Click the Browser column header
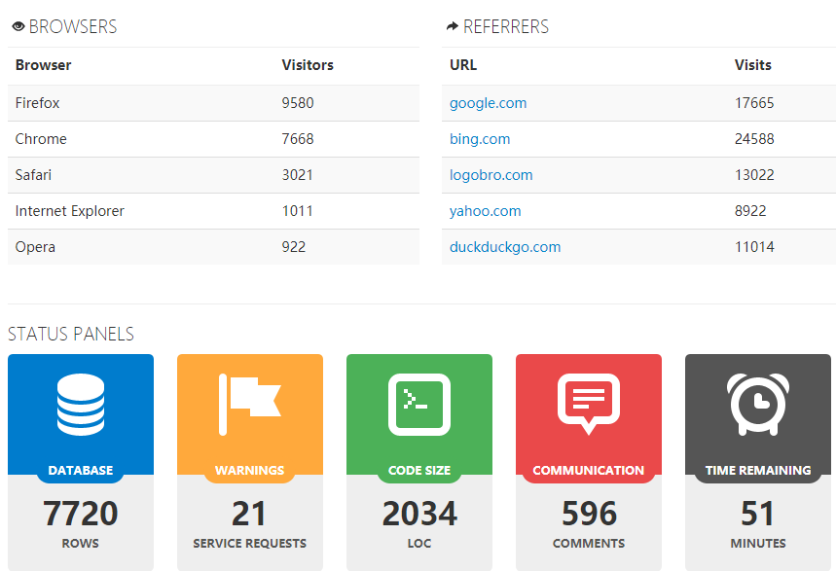The height and width of the screenshot is (571, 836). (43, 65)
